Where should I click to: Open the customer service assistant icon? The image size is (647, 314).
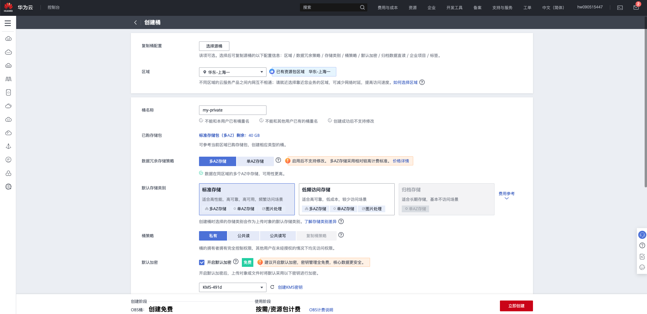(642, 235)
